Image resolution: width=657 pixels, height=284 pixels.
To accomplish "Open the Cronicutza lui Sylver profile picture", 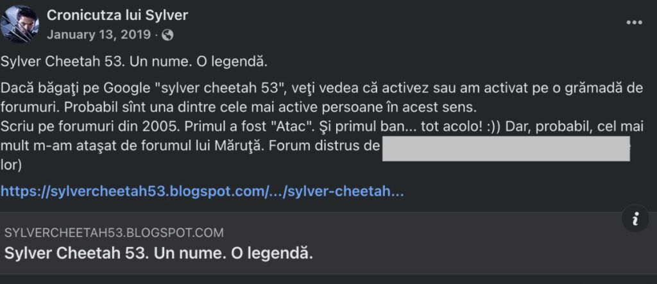I will (x=19, y=24).
